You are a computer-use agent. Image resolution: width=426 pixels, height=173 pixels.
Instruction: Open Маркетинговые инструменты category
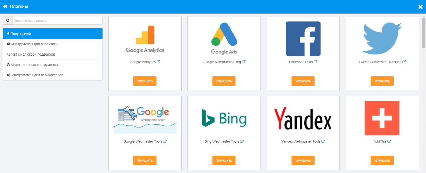pos(53,65)
